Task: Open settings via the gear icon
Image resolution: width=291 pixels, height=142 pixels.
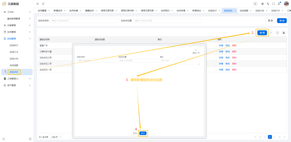Action: pyautogui.click(x=262, y=4)
